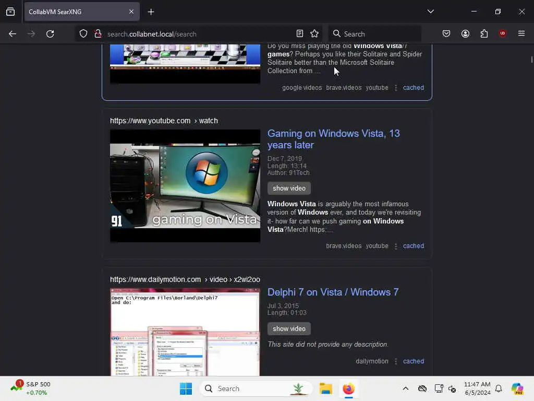The width and height of the screenshot is (534, 401).
Task: Click 'dailymotion' engine label
Action: (x=372, y=361)
